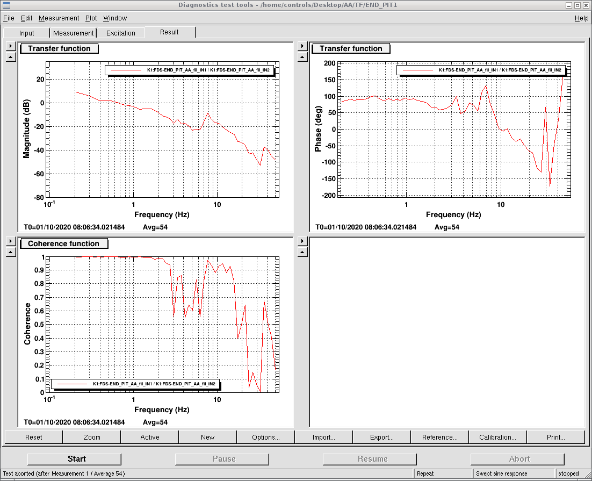Click the magnitude plot legend box
The width and height of the screenshot is (592, 481).
tap(190, 70)
